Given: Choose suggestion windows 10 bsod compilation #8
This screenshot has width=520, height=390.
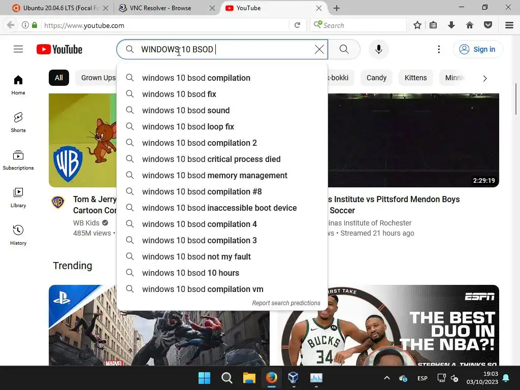Looking at the screenshot, I should point(222,191).
